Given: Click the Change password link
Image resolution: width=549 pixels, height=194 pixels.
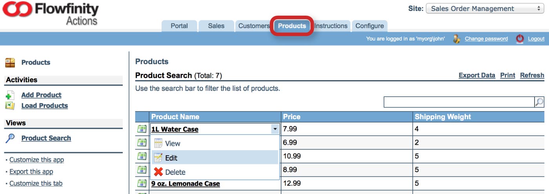Looking at the screenshot, I should (x=486, y=39).
